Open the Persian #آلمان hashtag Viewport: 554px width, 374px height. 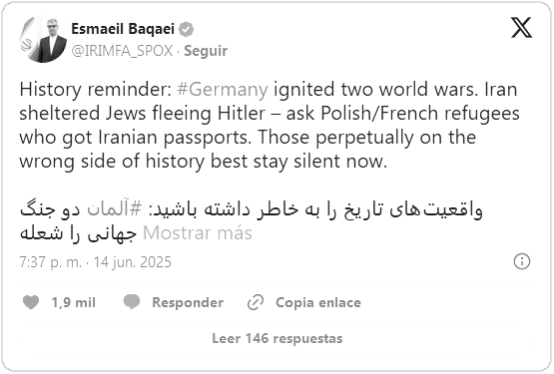pyautogui.click(x=115, y=209)
